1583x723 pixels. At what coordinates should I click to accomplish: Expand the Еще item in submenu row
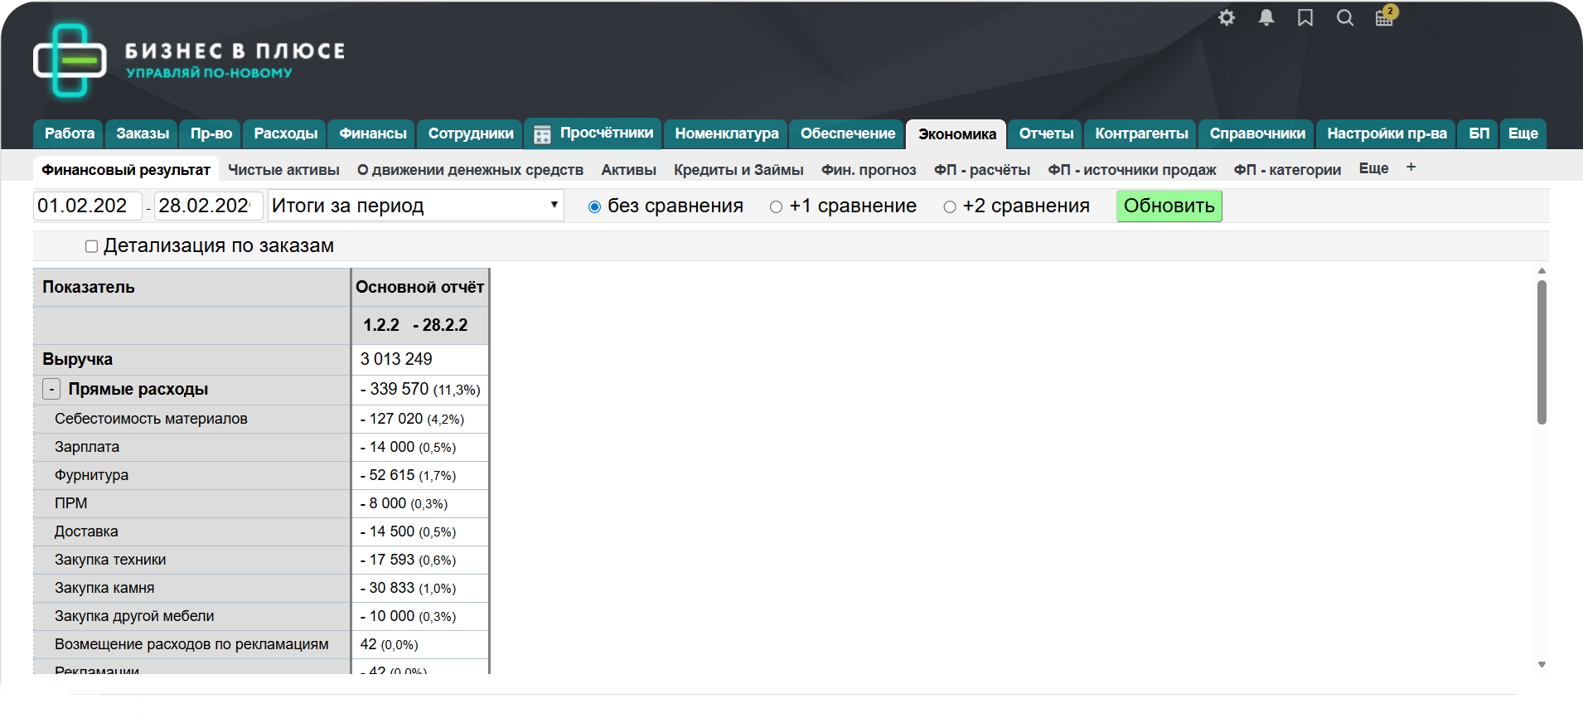pos(1373,168)
